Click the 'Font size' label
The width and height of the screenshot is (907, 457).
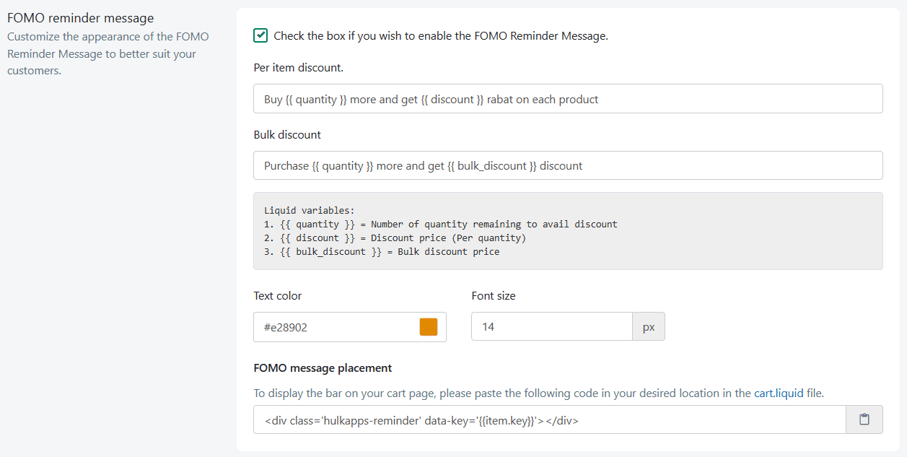pyautogui.click(x=494, y=296)
